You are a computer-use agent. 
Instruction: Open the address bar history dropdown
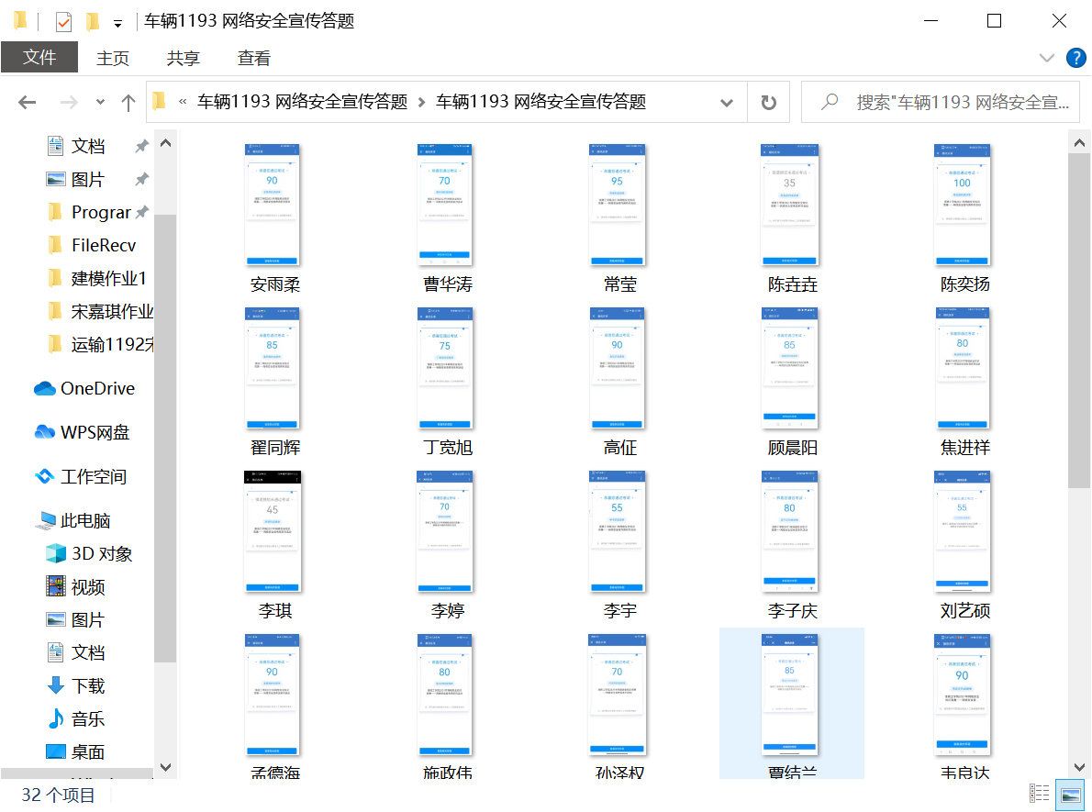[727, 102]
